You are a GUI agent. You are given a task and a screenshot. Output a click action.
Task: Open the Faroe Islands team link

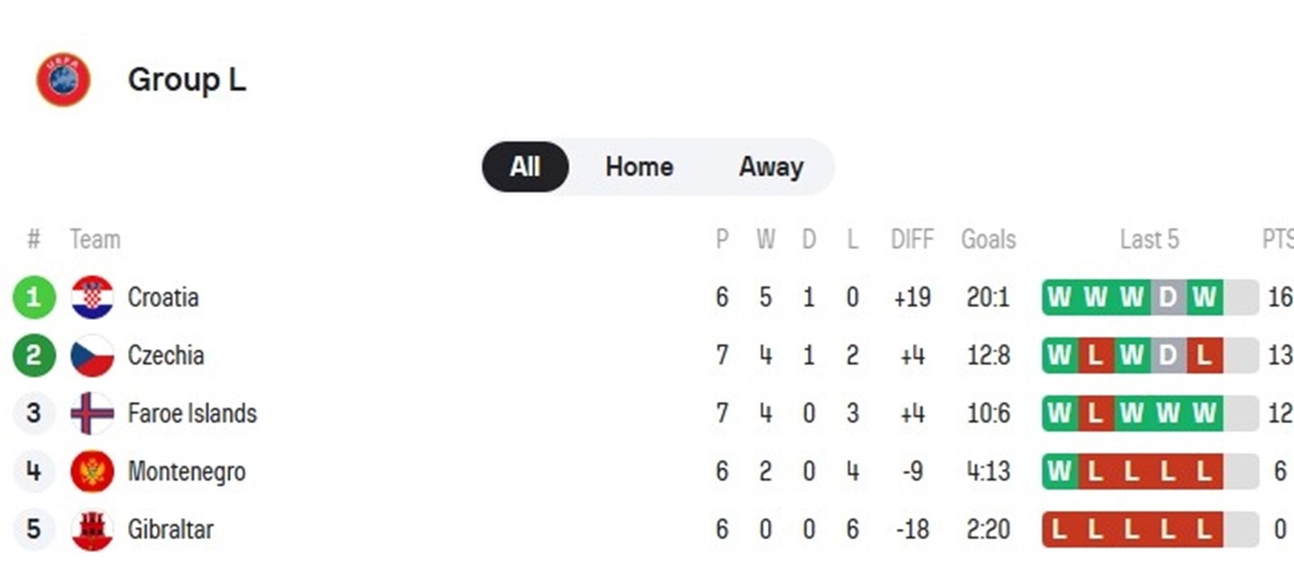tap(192, 414)
